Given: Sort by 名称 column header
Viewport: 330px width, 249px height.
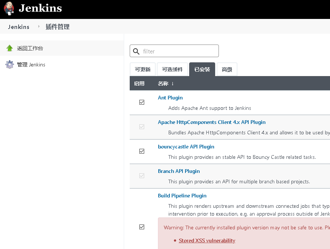Looking at the screenshot, I should point(163,83).
